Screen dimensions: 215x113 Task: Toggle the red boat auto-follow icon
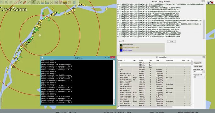(25, 2)
